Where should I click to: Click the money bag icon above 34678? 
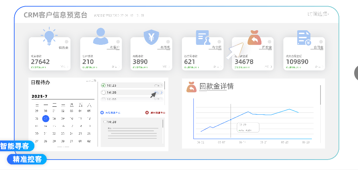tap(254, 38)
